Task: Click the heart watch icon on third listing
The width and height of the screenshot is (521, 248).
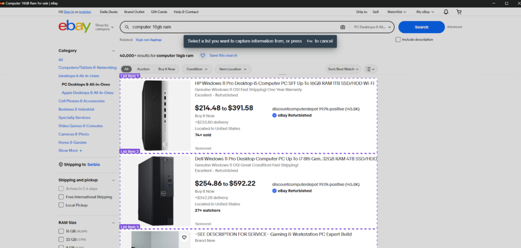Action: 184,237
